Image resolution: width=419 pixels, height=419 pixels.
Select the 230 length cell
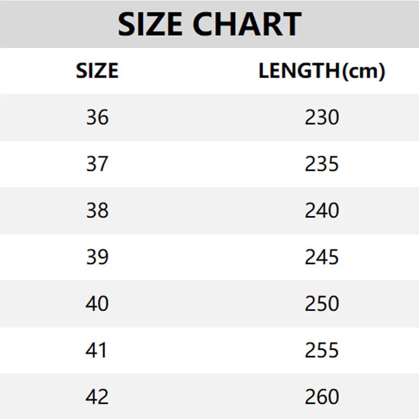322,117
